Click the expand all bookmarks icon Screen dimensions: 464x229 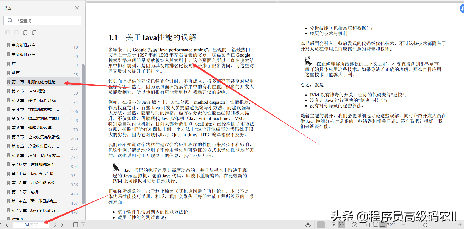[x=8, y=33]
